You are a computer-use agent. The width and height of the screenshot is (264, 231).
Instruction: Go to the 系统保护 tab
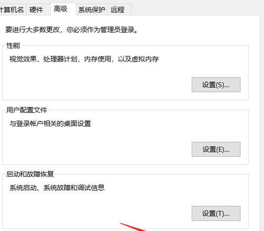tap(91, 9)
